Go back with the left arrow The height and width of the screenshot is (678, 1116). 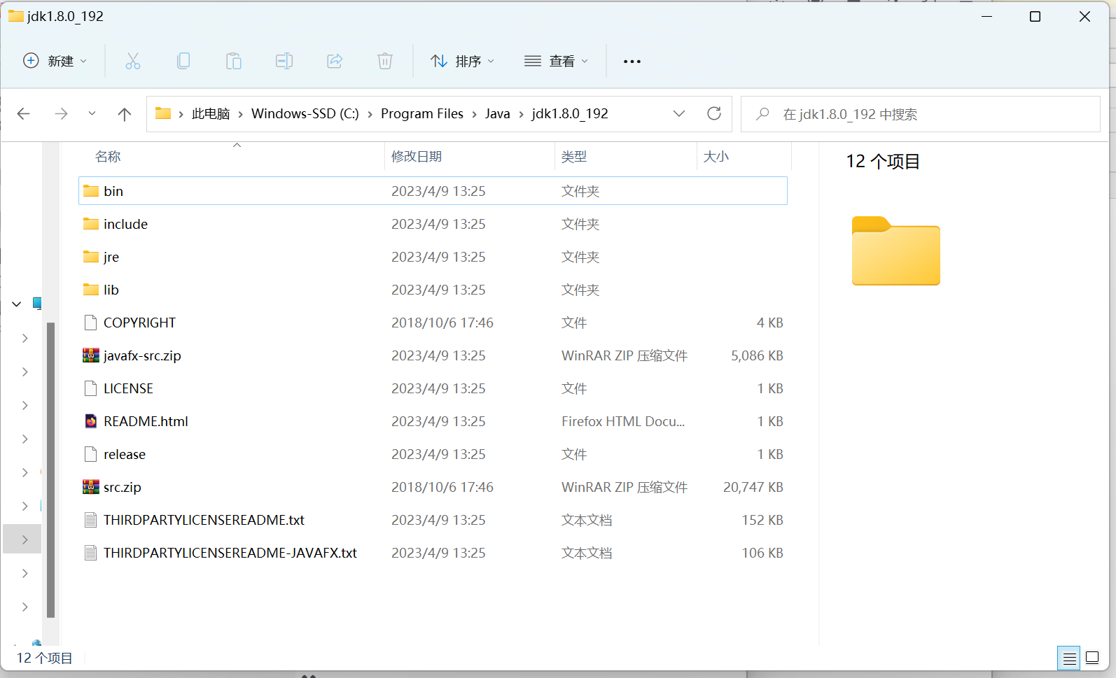coord(24,114)
